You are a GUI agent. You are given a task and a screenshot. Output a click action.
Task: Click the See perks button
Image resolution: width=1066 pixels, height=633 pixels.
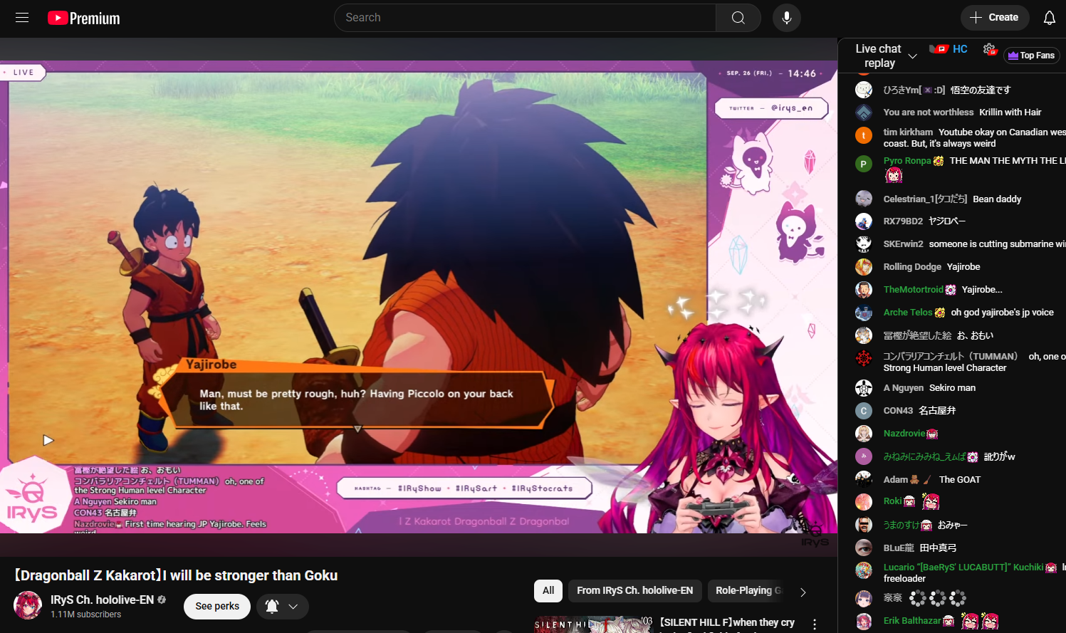[217, 607]
